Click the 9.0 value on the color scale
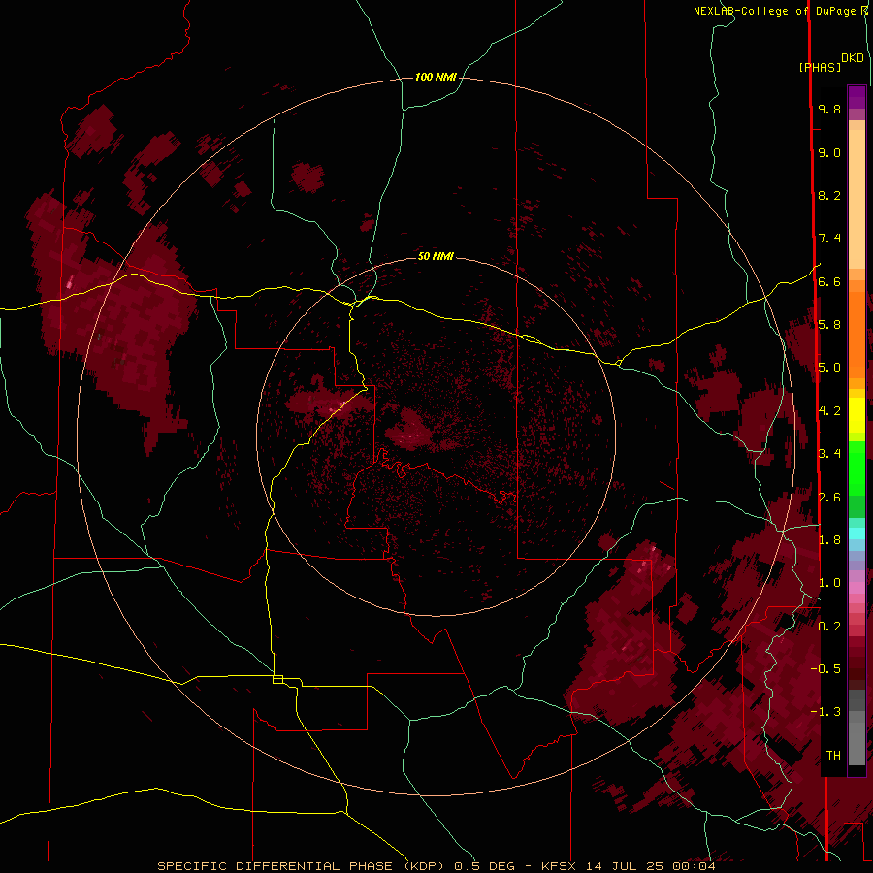The width and height of the screenshot is (873, 873). coord(829,152)
